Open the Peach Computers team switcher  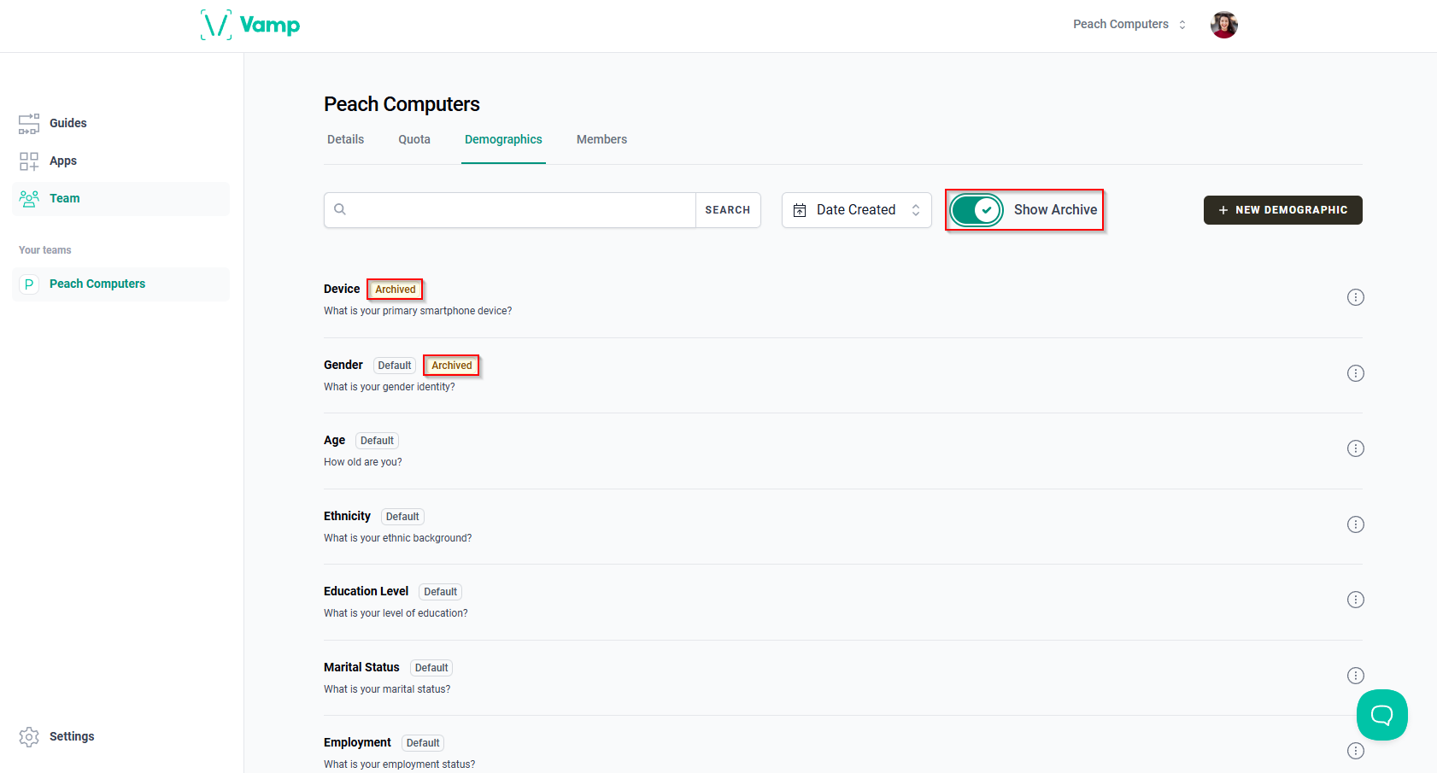coord(1129,25)
